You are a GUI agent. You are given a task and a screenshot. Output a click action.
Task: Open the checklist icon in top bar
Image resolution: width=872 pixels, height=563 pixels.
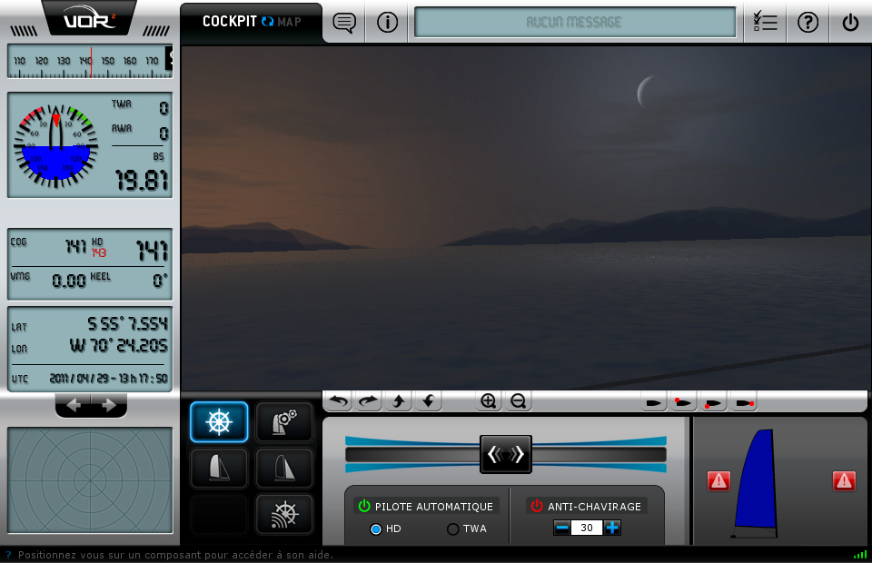[765, 23]
